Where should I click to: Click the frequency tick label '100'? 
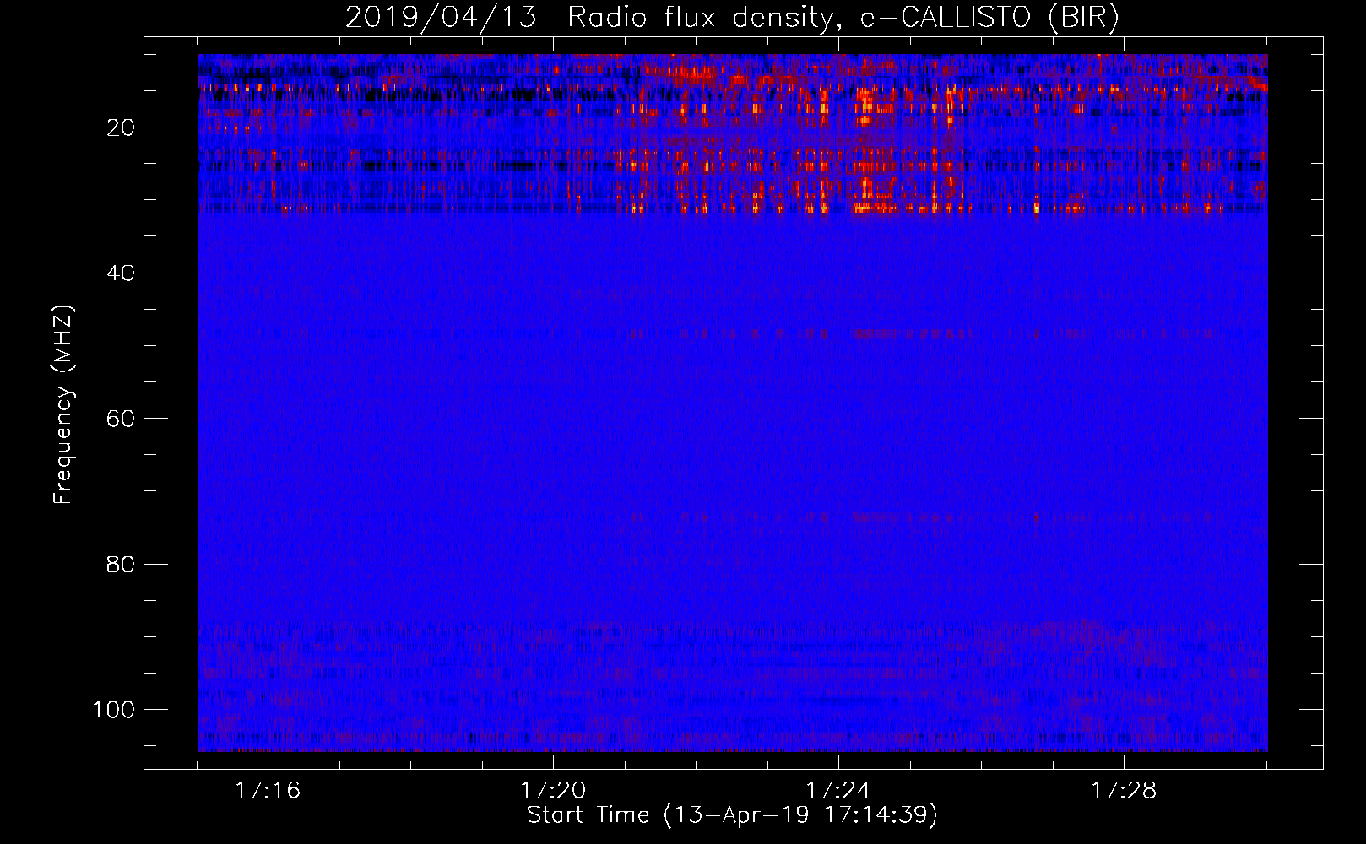pyautogui.click(x=114, y=710)
